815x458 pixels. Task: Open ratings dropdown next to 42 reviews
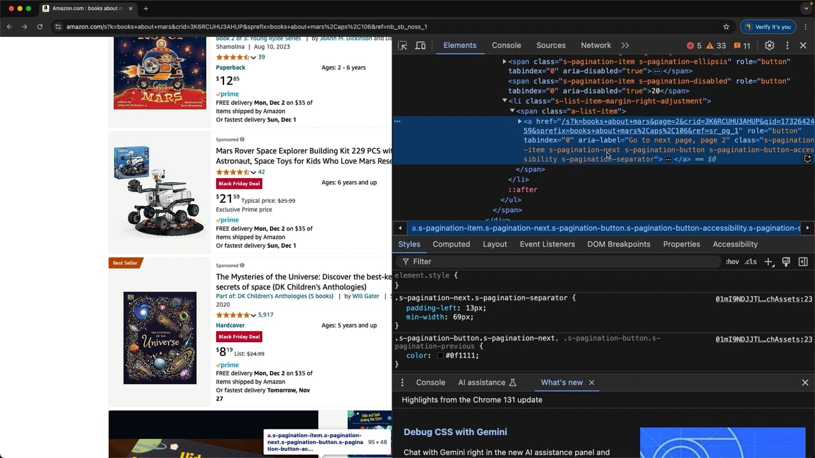[253, 172]
